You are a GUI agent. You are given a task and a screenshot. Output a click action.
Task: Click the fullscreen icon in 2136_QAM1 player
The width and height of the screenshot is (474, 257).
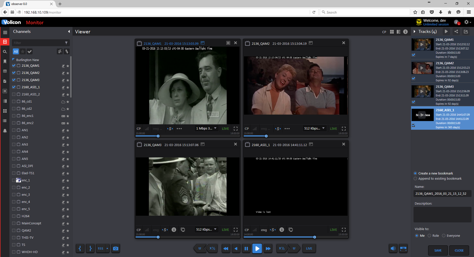click(x=236, y=129)
